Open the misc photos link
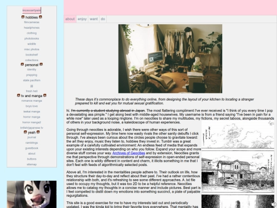 32,49
